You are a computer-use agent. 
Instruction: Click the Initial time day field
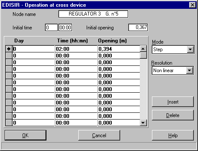click(51, 27)
